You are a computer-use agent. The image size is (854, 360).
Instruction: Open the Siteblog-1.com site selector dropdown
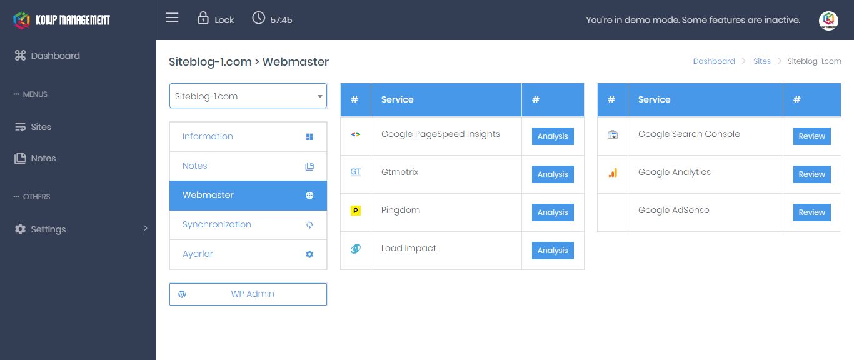click(248, 96)
